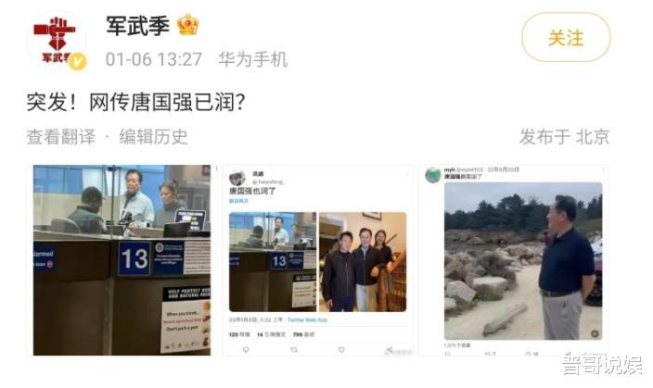
Task: Open 编辑历史 edit history
Action: point(154,137)
